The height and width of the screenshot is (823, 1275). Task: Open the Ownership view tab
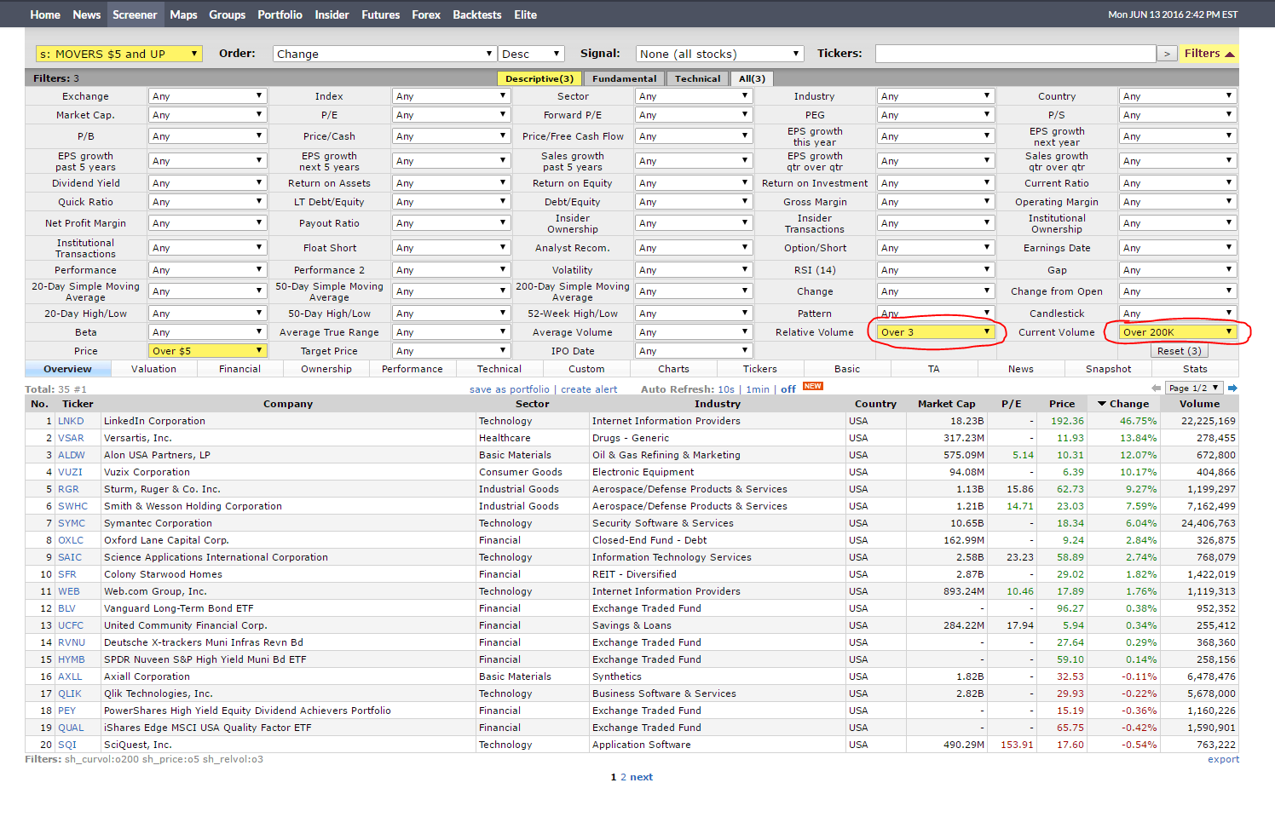point(326,369)
